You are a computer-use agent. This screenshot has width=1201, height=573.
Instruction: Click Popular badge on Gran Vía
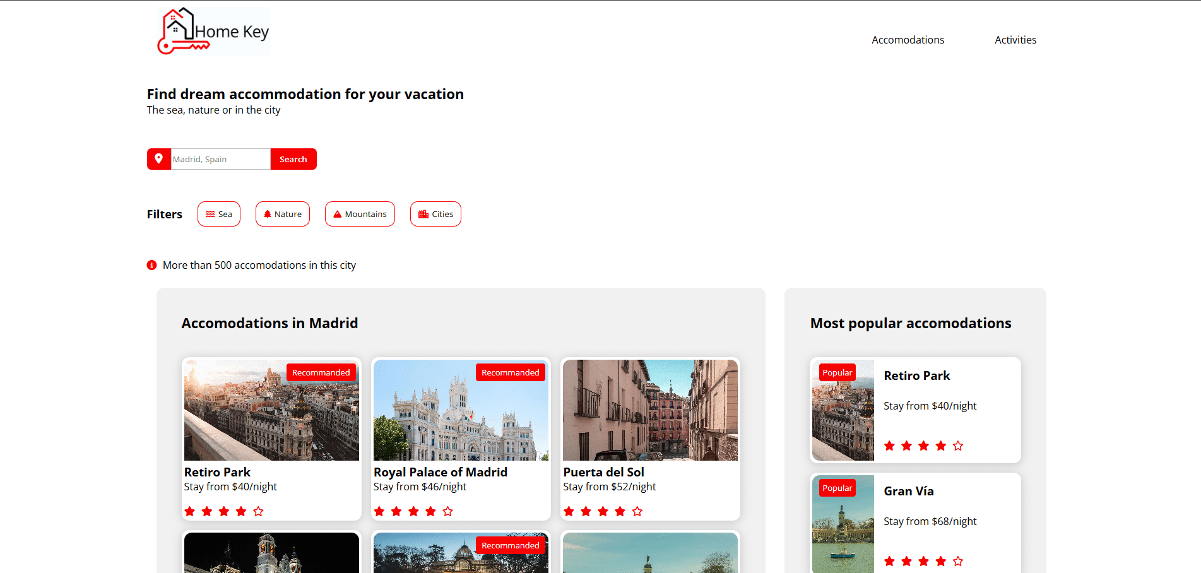pos(837,488)
